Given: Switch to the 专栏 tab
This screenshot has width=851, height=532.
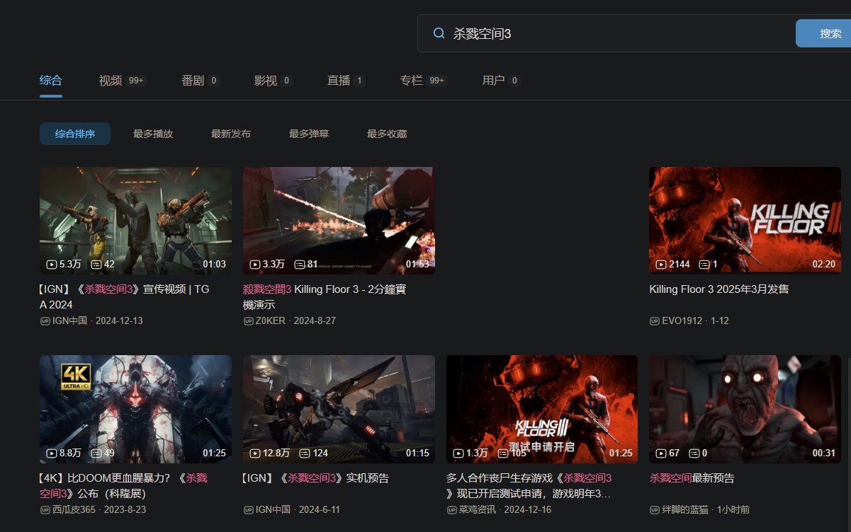Looking at the screenshot, I should click(412, 81).
